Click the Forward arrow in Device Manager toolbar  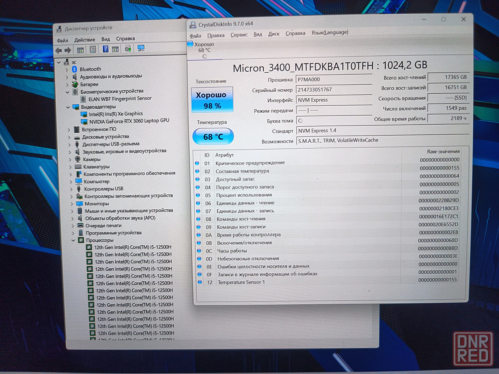(68, 50)
